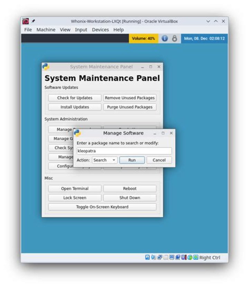Click the yellow Volume: 40% indicator

[144, 38]
